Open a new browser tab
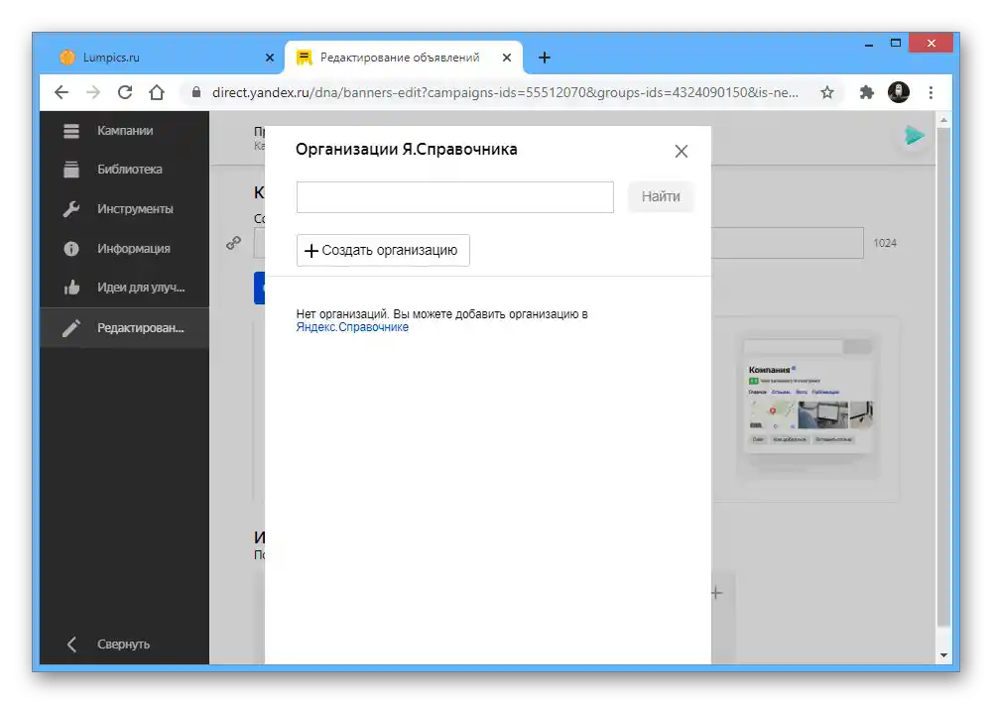This screenshot has height=704, width=992. click(x=544, y=58)
